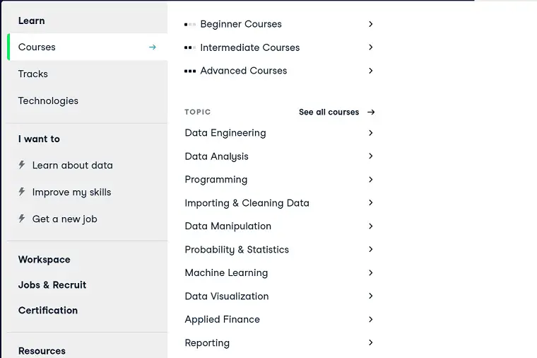Click the lightning icon beside Get a new job

coord(22,219)
